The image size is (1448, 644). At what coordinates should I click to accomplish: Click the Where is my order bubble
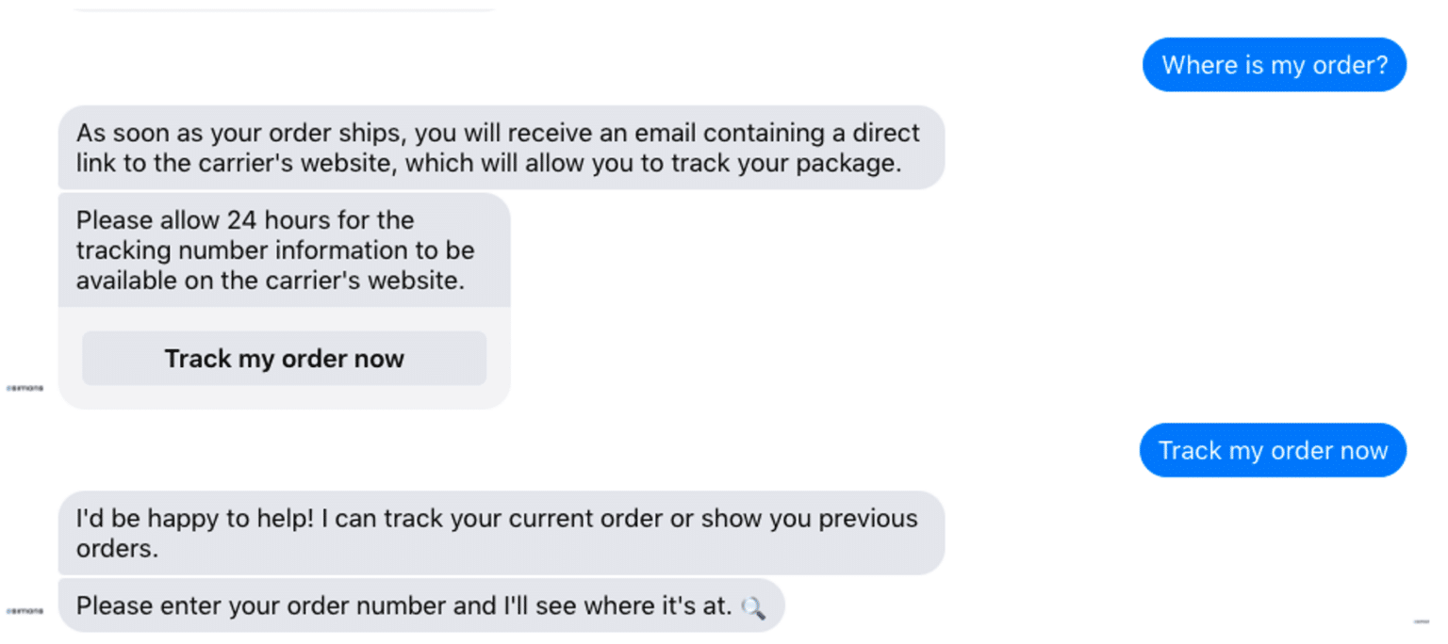coord(1274,64)
